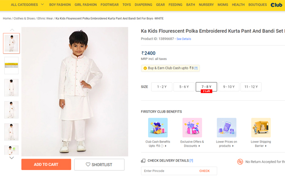Open delivery details help icon

(x=191, y=161)
